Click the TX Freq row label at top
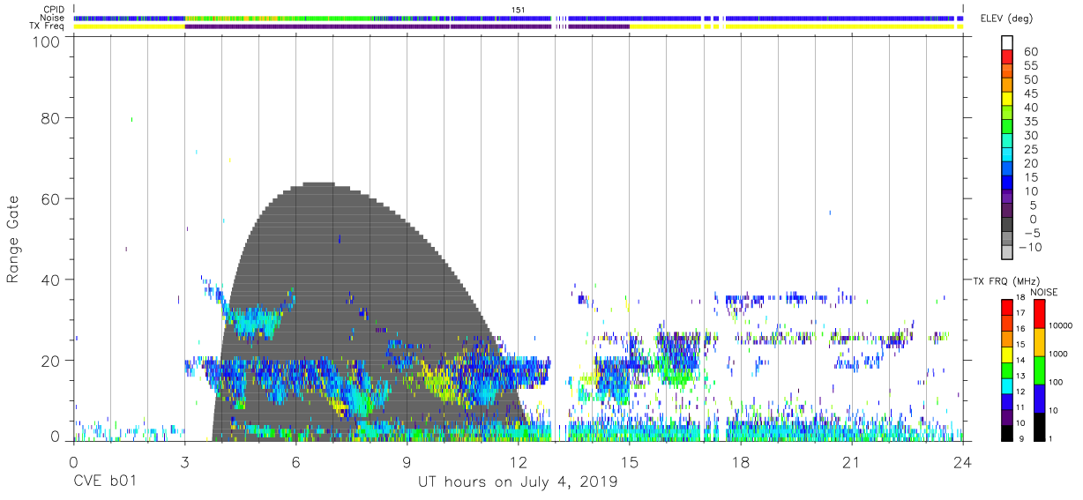 [x=48, y=26]
